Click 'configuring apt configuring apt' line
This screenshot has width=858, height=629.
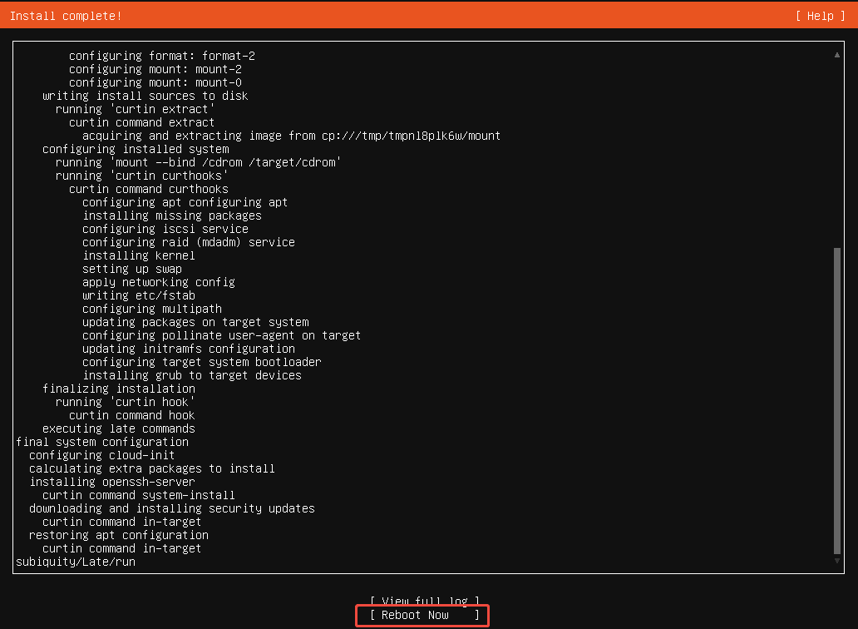click(185, 202)
